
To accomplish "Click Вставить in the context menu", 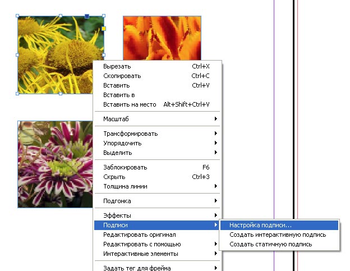I will point(157,85).
